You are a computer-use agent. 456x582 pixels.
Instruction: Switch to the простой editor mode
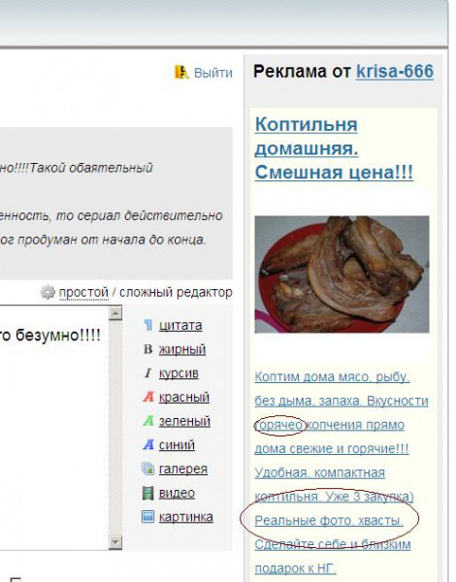tap(83, 292)
